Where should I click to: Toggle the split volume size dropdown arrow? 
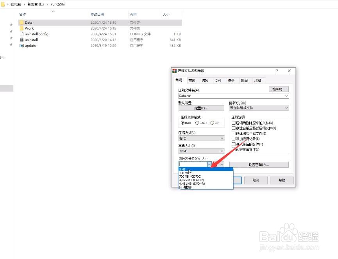click(209, 164)
